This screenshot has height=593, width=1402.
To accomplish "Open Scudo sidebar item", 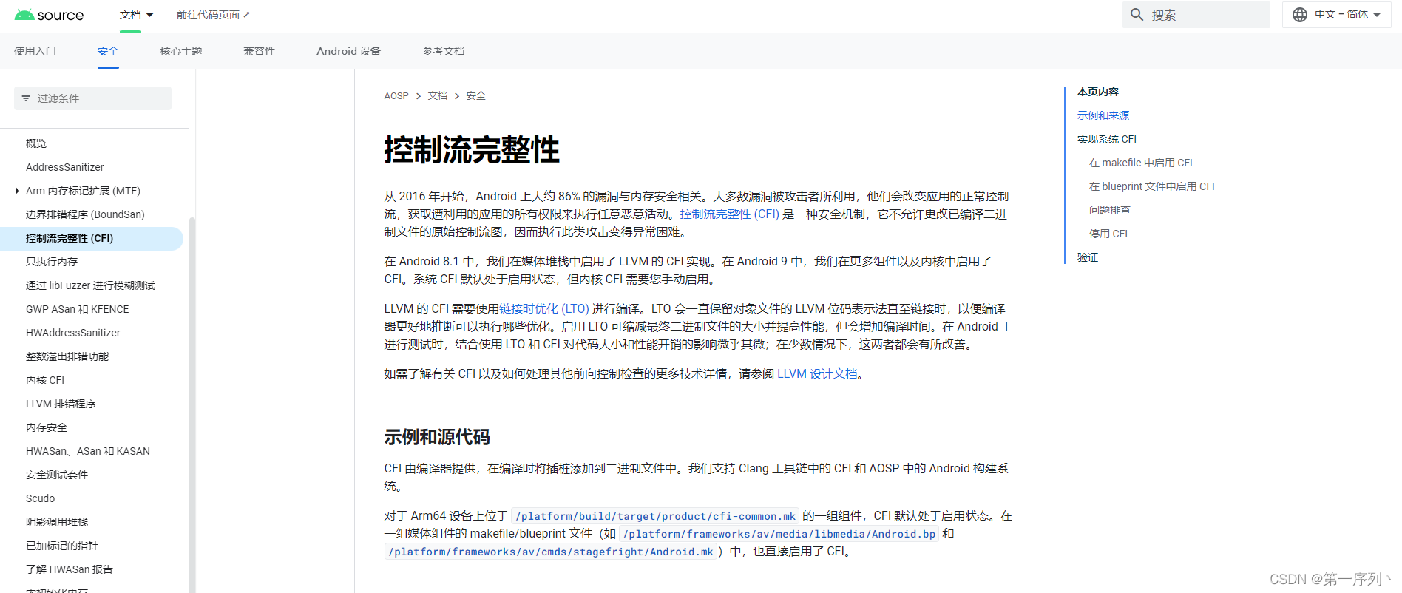I will click(41, 498).
